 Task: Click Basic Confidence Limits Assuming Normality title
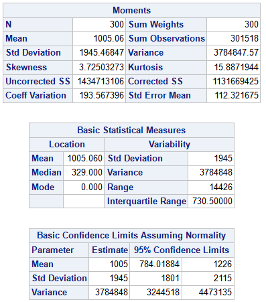point(131,236)
